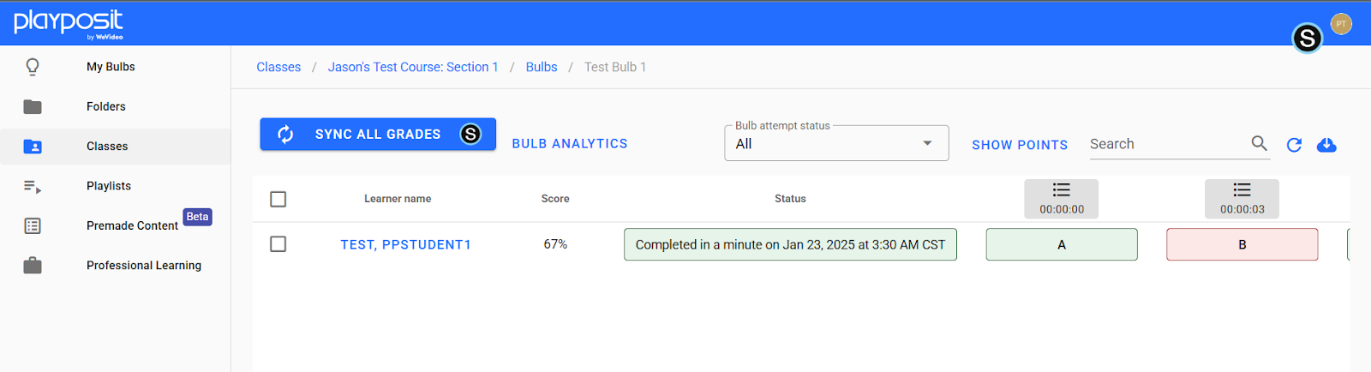
Task: Click the My Bulbs lightbulb icon
Action: point(33,67)
